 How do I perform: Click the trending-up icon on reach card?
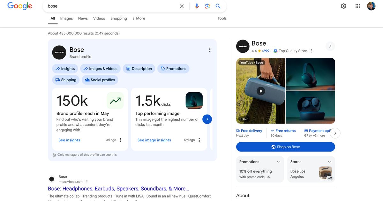pos(115,101)
